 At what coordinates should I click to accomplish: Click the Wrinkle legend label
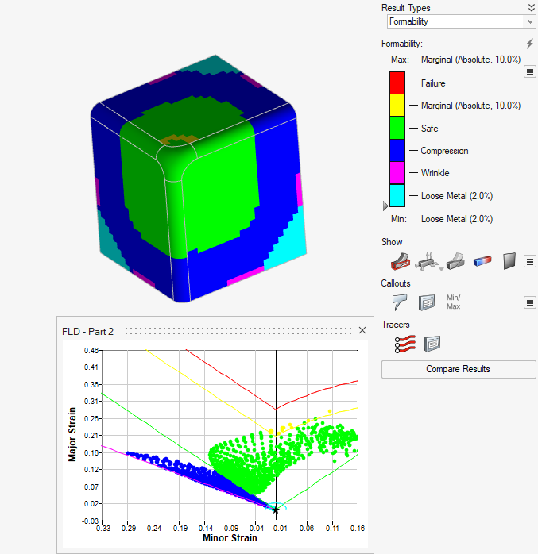pyautogui.click(x=435, y=173)
